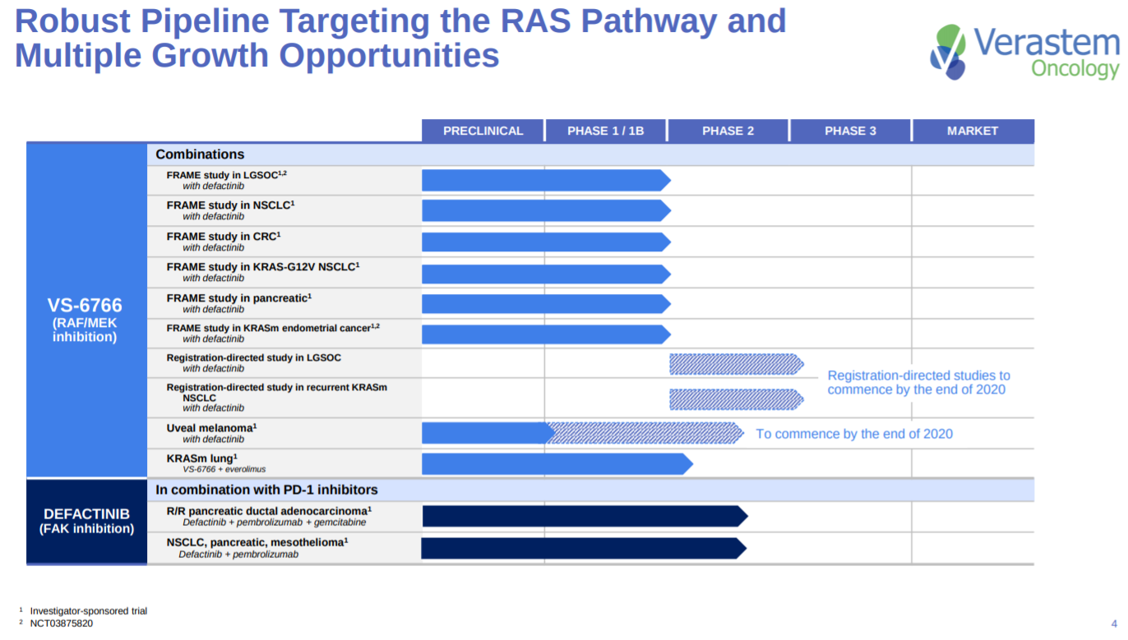Click the R/R pancreatic dark progress bar
The image size is (1128, 640).
(585, 516)
